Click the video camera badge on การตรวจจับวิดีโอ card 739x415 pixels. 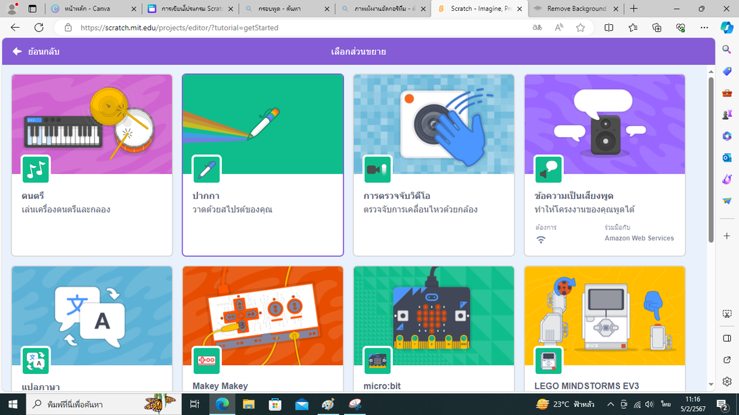coord(377,169)
